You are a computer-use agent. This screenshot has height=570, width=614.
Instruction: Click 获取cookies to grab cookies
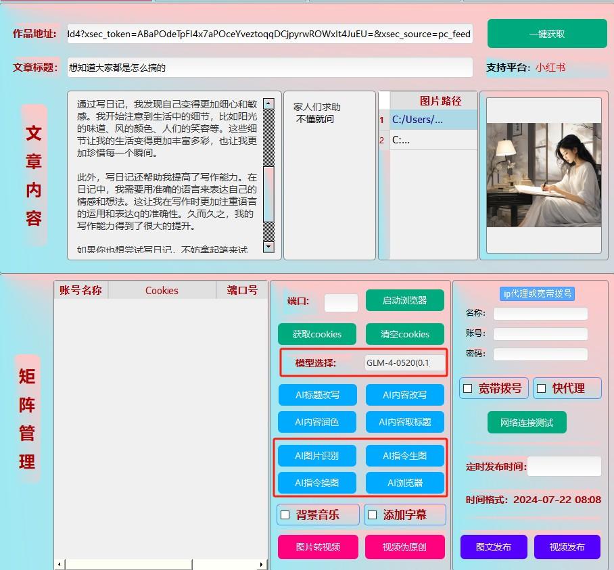pos(316,333)
